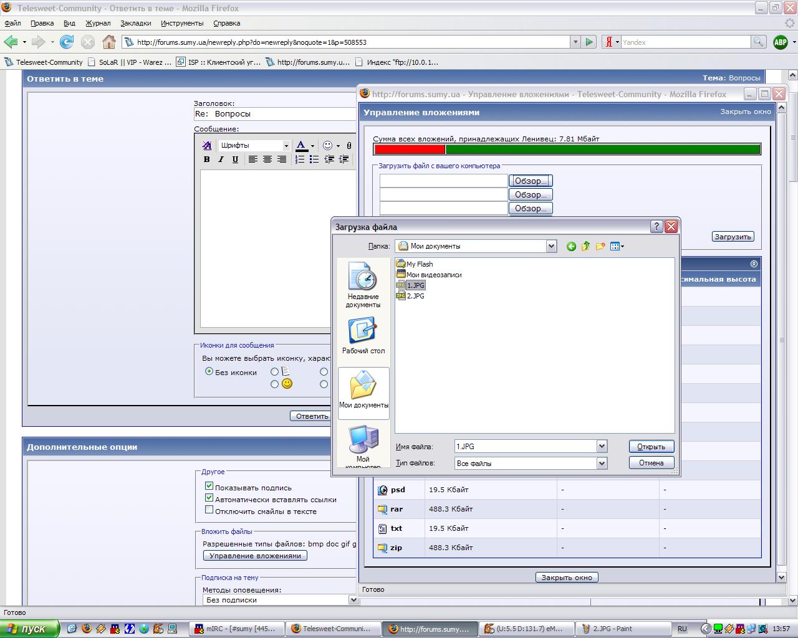Enable 'Отключить смайлы в тексте' checkbox
This screenshot has width=798, height=638.
[x=209, y=510]
